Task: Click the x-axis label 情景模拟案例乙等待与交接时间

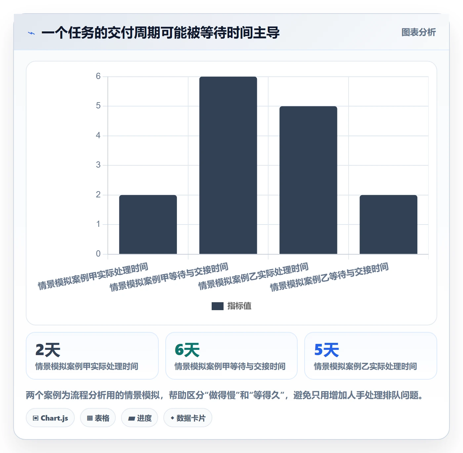Action: tap(329, 277)
